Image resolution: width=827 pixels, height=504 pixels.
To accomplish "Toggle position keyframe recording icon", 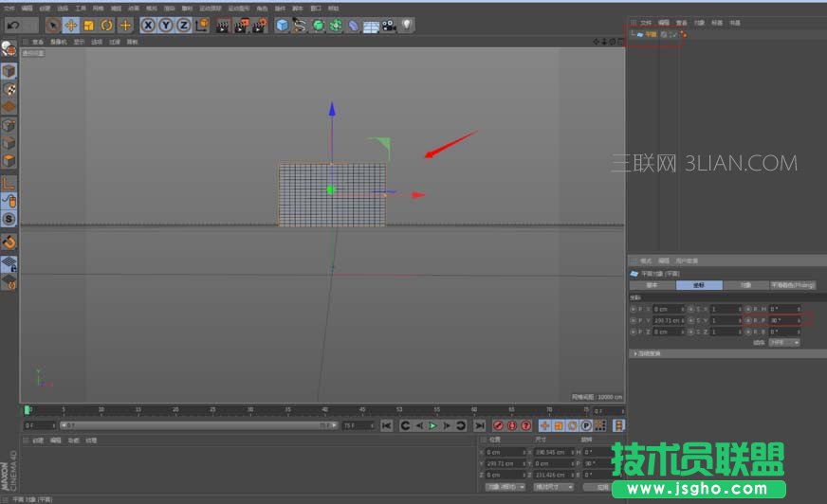I will click(x=544, y=425).
